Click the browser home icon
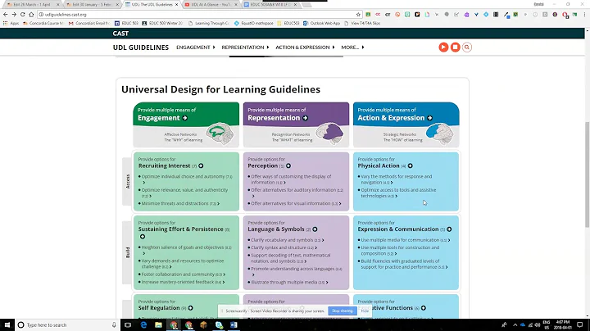The image size is (590, 331). click(31, 14)
